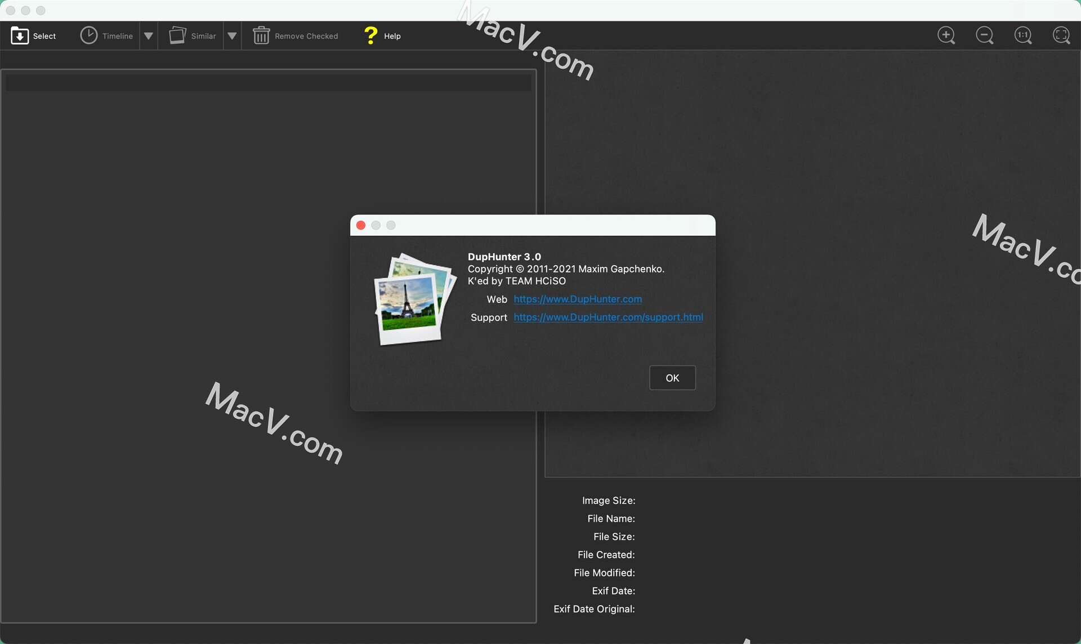Open Help with the question mark icon
The height and width of the screenshot is (644, 1081).
point(371,35)
